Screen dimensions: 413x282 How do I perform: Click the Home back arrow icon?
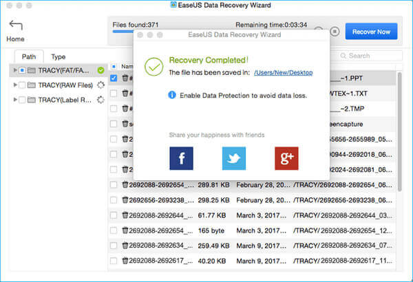pos(16,25)
